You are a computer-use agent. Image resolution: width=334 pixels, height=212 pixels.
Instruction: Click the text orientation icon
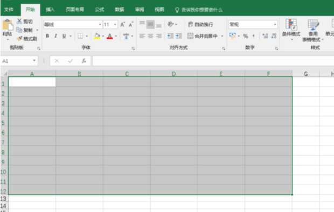pyautogui.click(x=170, y=24)
